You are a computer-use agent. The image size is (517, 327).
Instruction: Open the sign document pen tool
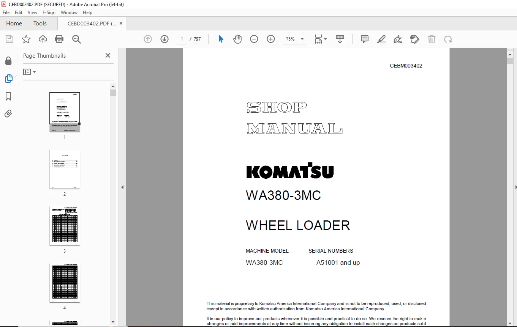point(398,39)
